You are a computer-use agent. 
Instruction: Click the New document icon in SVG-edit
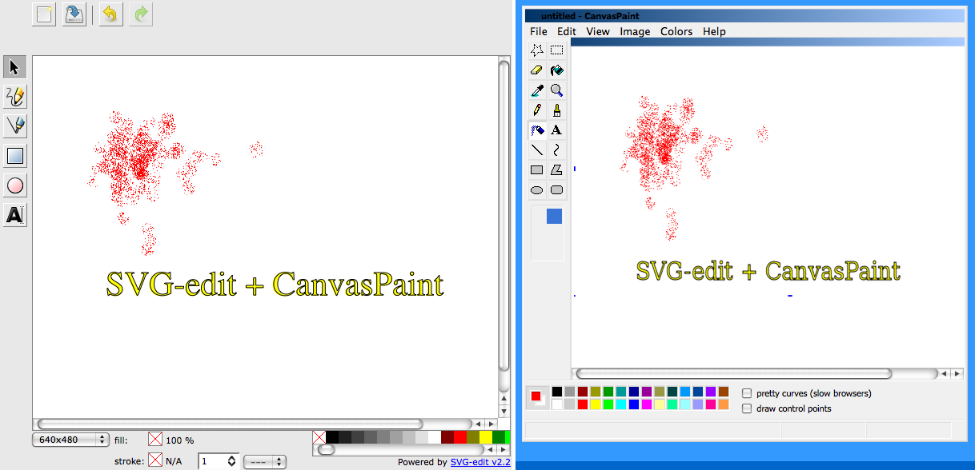[x=44, y=14]
